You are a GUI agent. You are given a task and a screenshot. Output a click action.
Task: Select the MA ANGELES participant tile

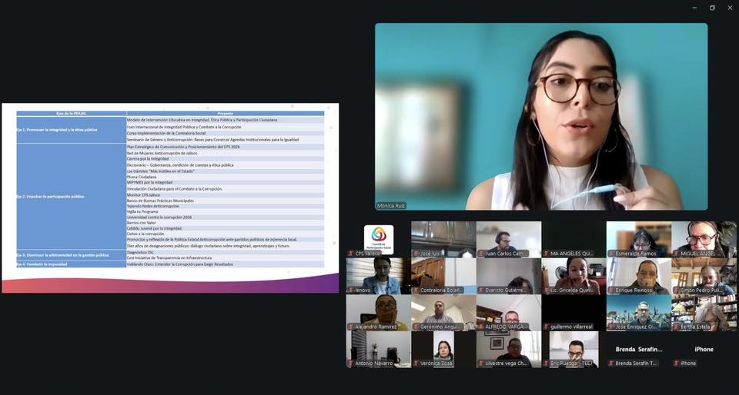[x=573, y=238]
